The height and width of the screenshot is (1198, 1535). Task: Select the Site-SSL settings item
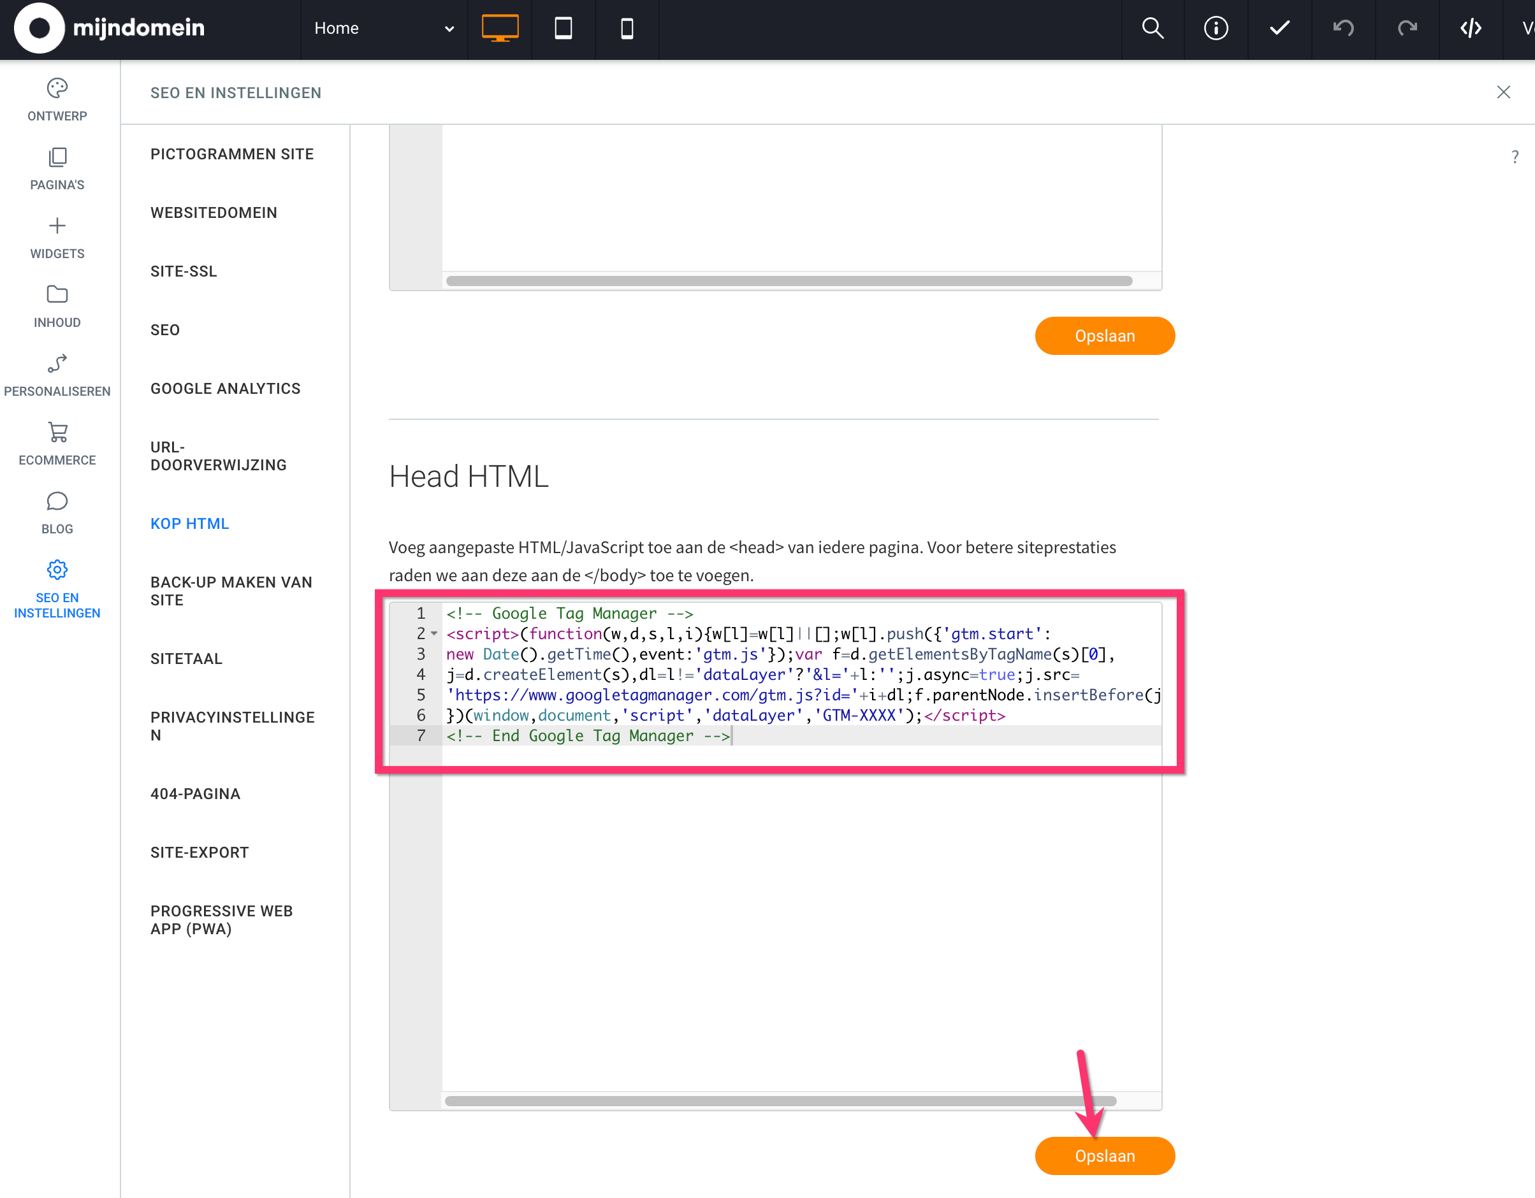coord(184,271)
